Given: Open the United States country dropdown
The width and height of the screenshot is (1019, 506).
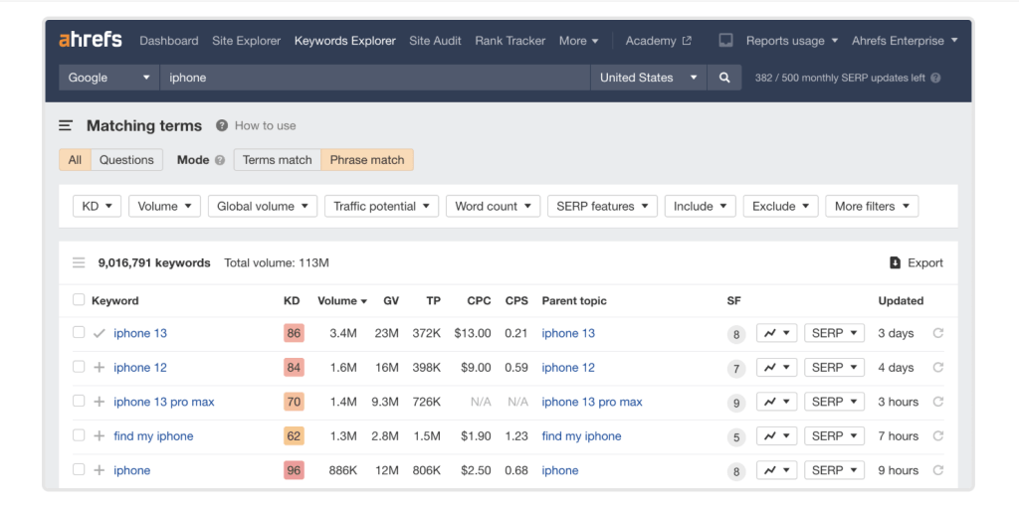Looking at the screenshot, I should tap(648, 78).
